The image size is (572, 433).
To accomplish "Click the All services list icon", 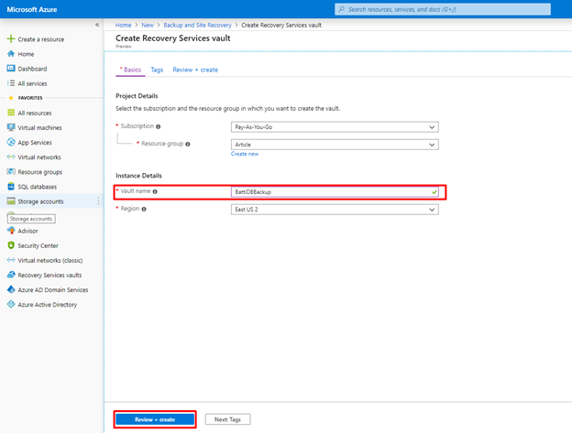I will point(11,83).
